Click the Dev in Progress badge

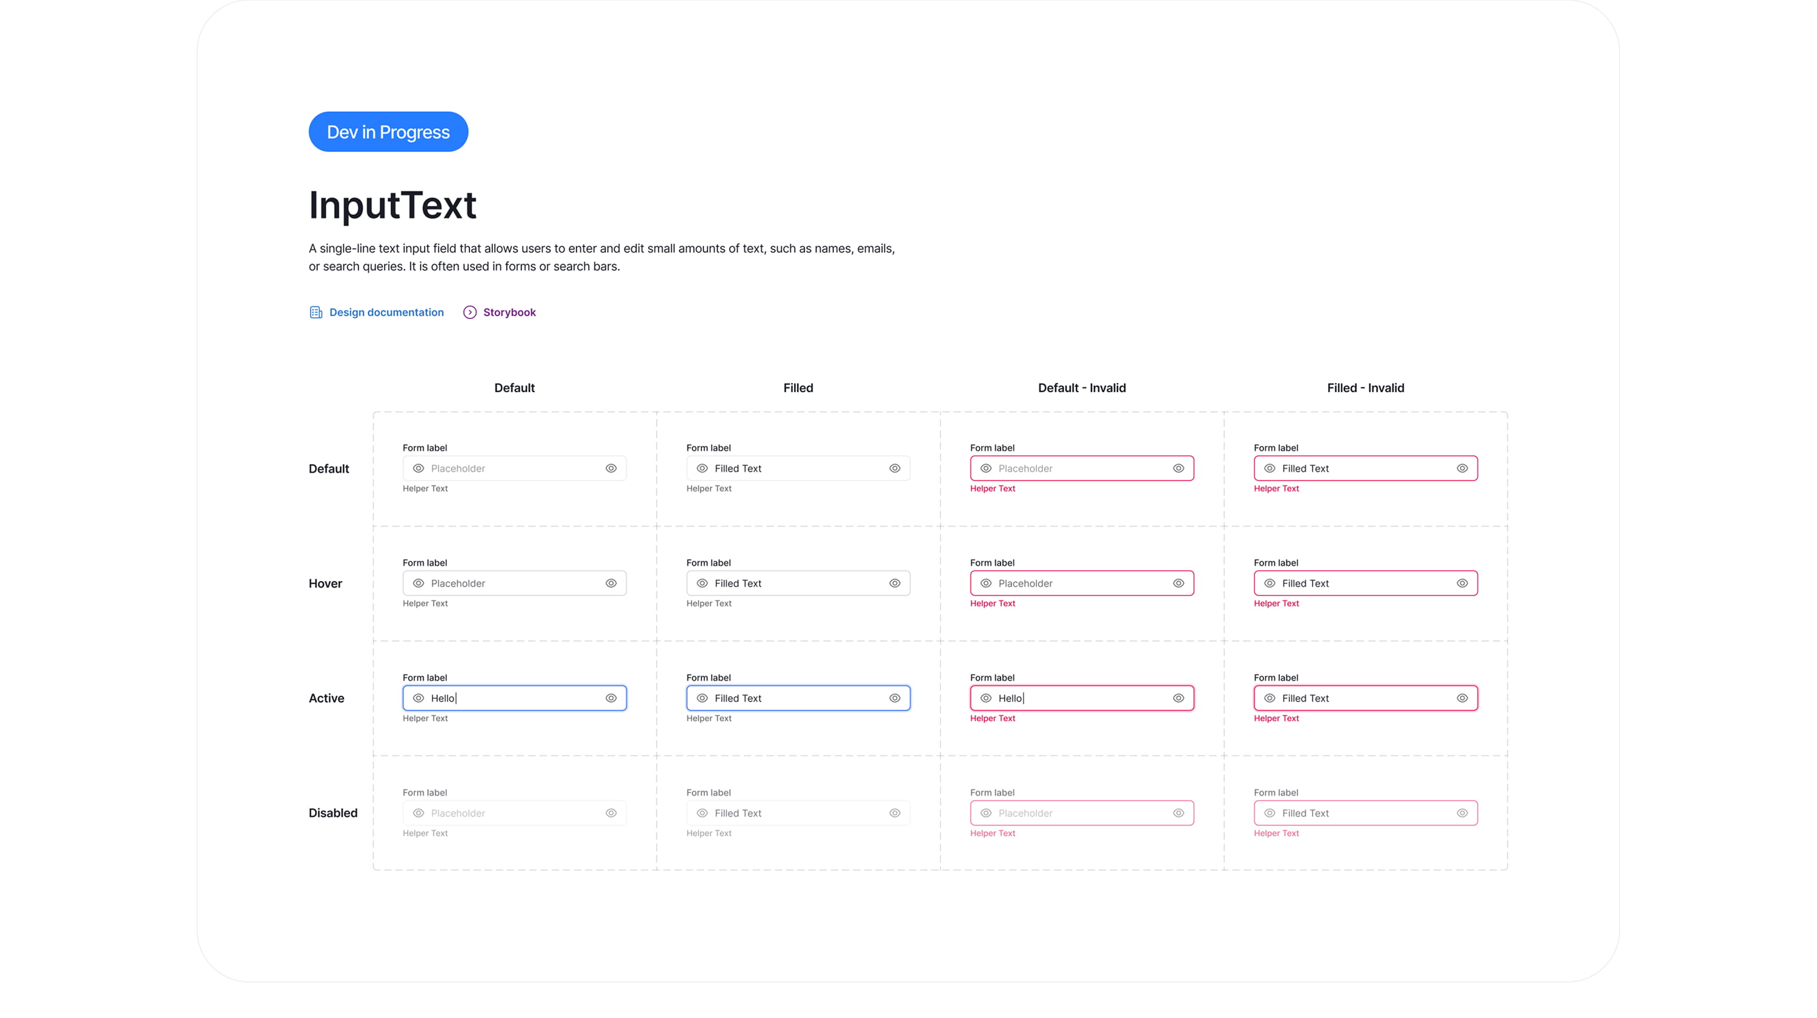coord(388,132)
